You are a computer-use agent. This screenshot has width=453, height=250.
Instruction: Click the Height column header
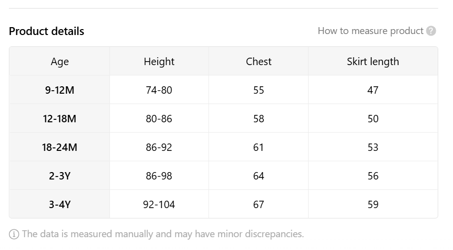pyautogui.click(x=159, y=61)
